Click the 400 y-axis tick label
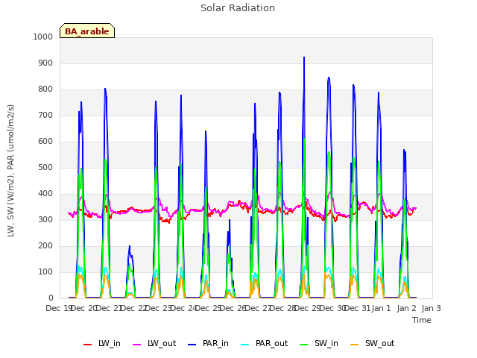Screen dimensions: 477x358 pyautogui.click(x=45, y=194)
